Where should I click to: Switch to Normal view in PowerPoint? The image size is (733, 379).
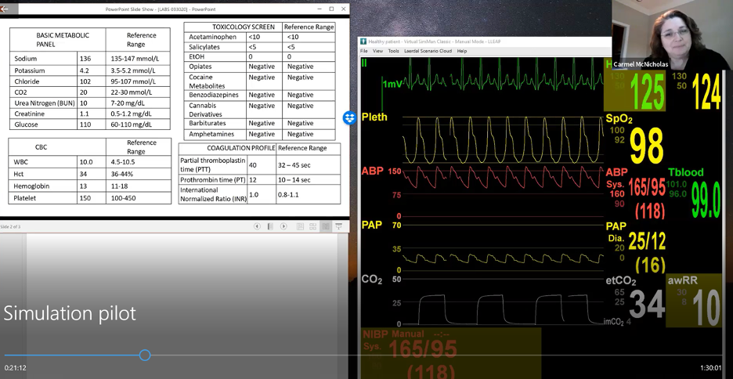point(300,226)
